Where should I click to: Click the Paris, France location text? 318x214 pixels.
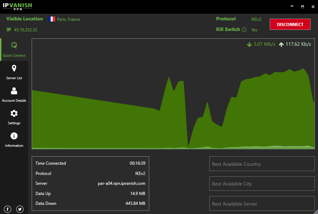pyautogui.click(x=68, y=19)
